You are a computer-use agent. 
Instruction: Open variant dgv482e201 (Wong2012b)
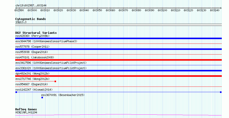coord(32,73)
